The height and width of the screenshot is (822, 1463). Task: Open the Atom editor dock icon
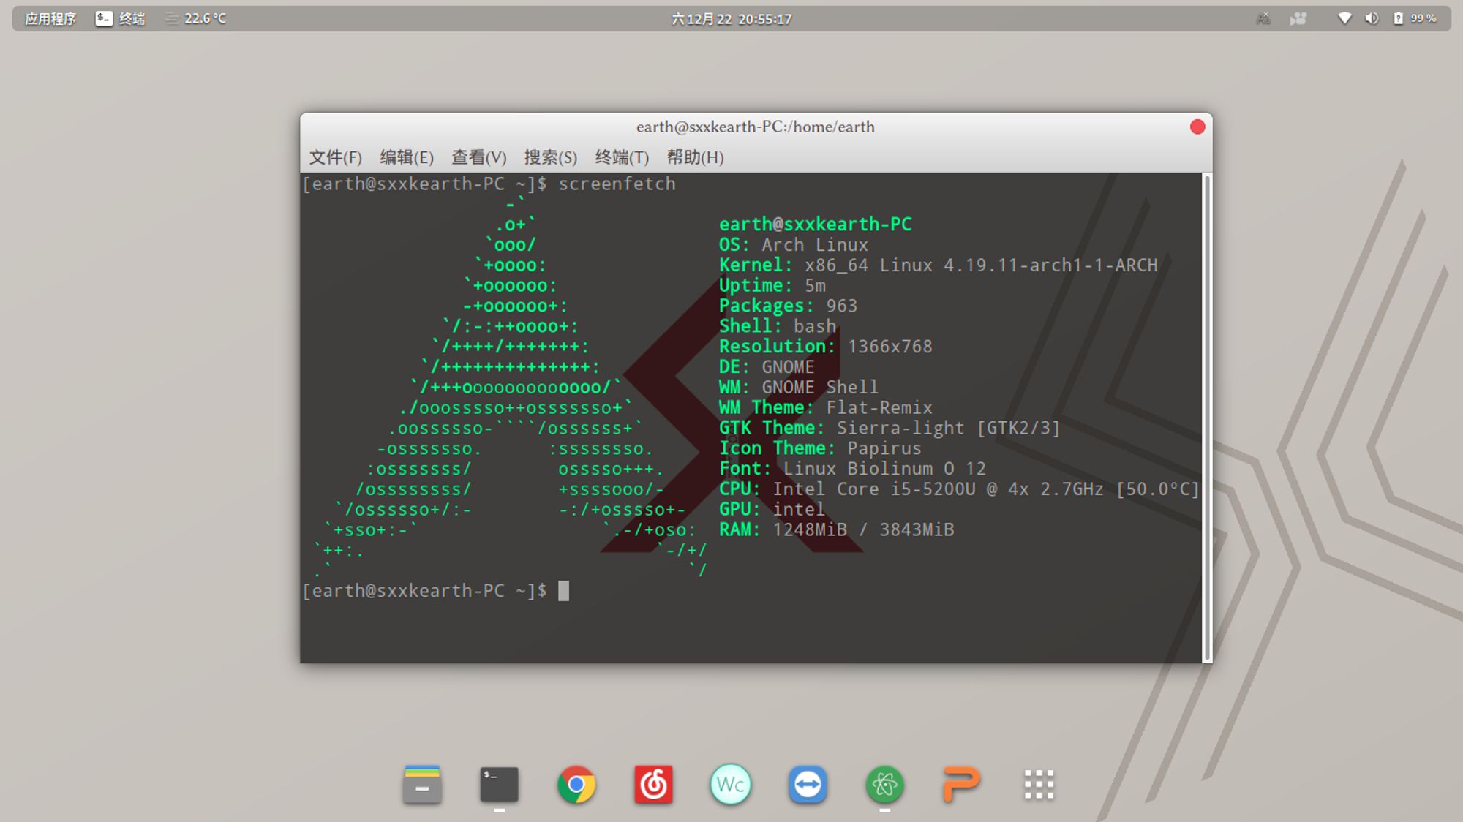click(x=884, y=785)
